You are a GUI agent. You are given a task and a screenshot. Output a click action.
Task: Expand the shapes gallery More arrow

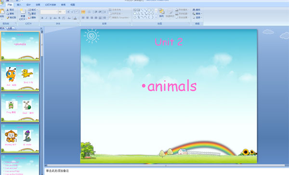(x=156, y=17)
